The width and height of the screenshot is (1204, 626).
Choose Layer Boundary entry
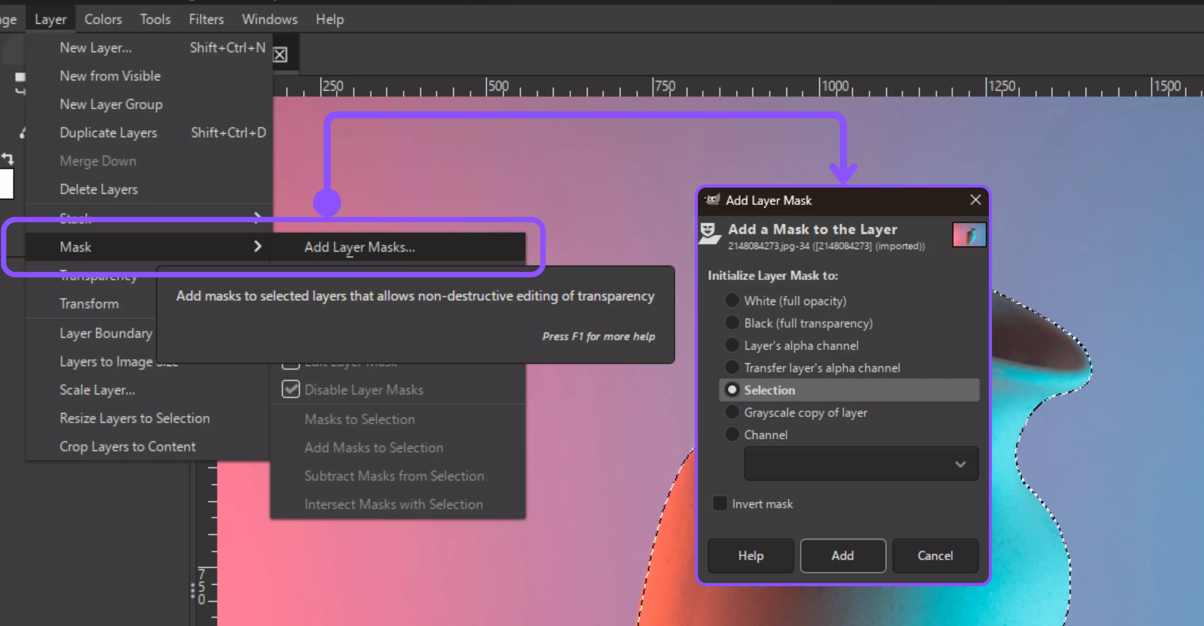(91, 333)
